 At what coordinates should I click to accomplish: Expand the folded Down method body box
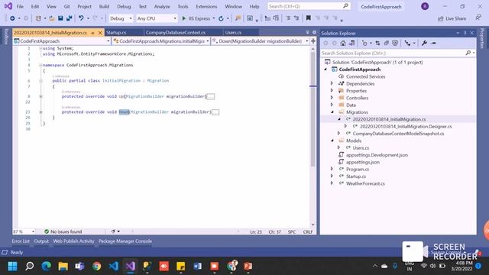tap(215, 112)
